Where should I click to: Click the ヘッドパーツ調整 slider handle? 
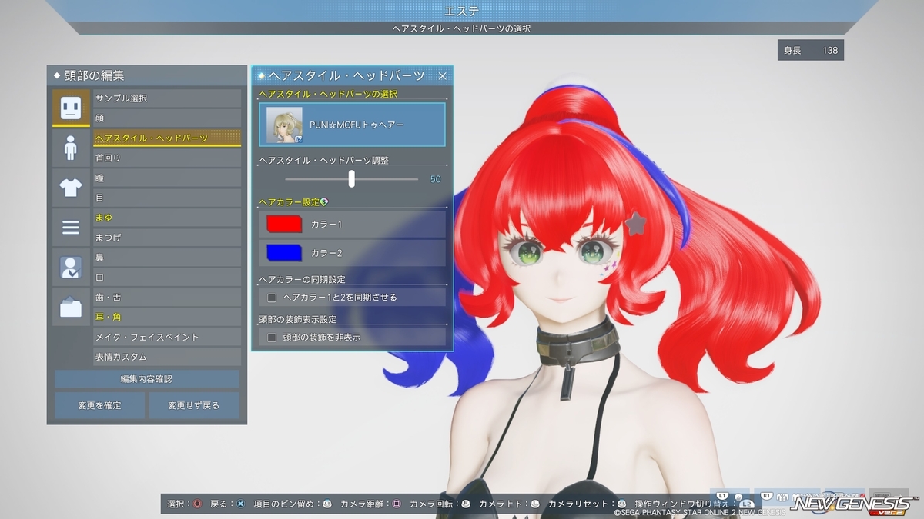[352, 178]
